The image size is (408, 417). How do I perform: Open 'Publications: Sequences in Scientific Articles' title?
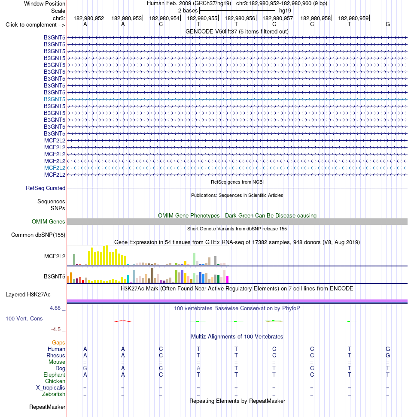click(x=237, y=195)
